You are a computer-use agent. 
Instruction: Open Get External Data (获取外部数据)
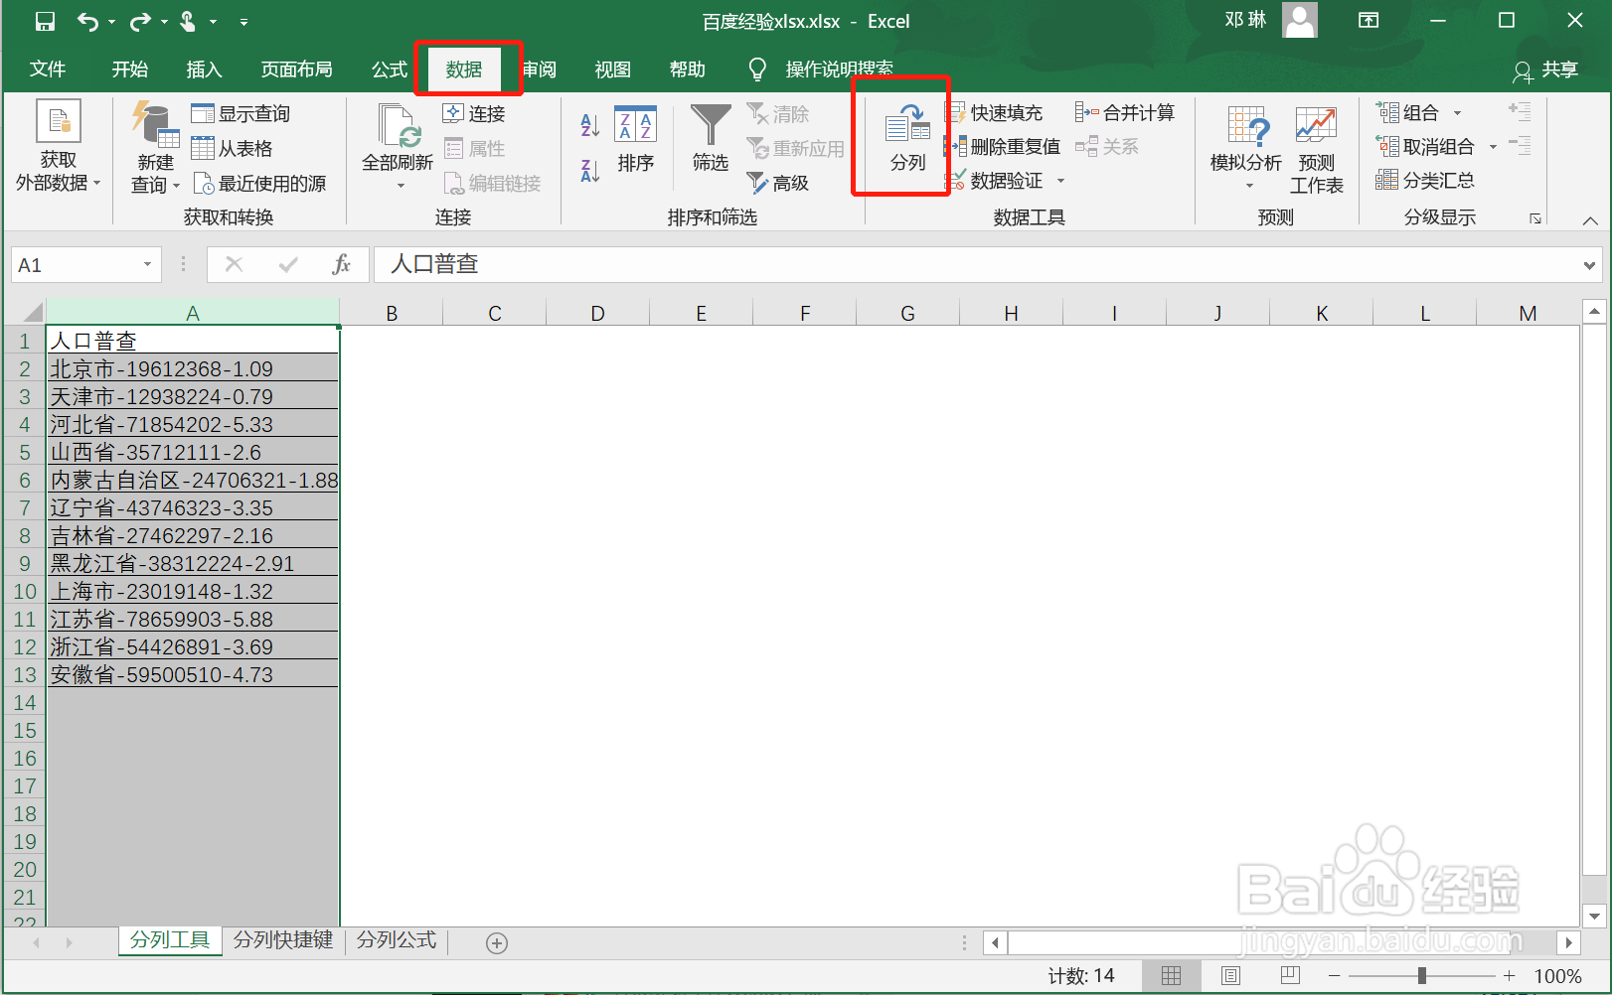click(58, 146)
